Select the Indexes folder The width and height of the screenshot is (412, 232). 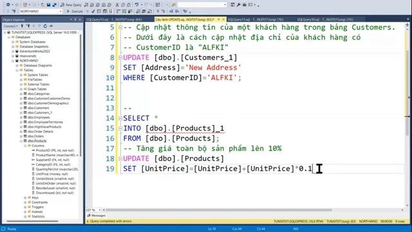coord(37,212)
